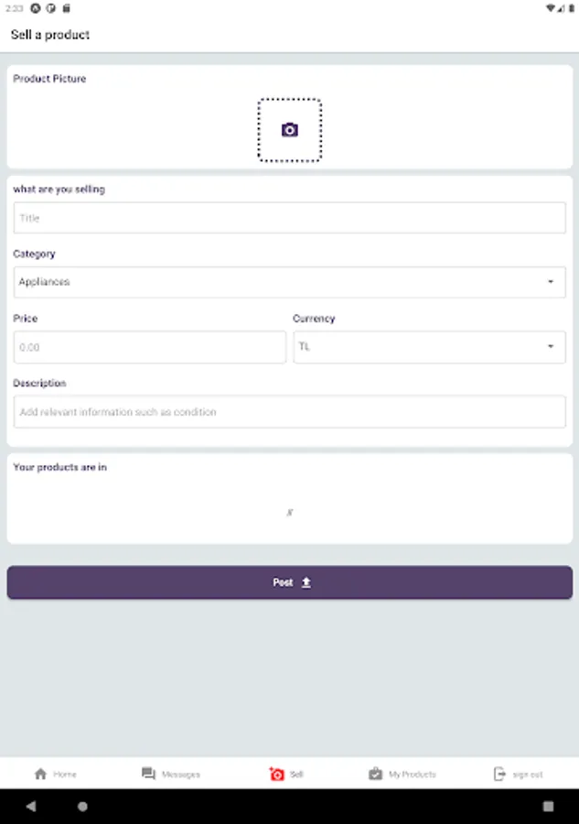Viewport: 579px width, 824px height.
Task: Tap the Home house icon
Action: click(40, 774)
